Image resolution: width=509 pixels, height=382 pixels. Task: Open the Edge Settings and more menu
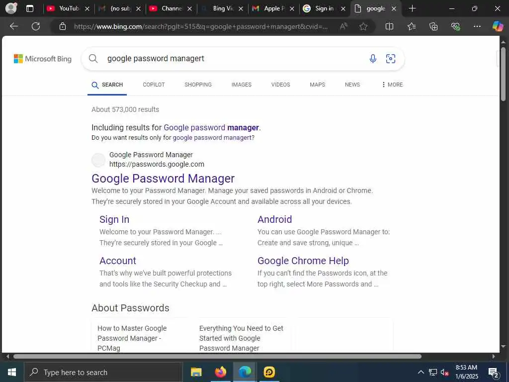coord(477,26)
